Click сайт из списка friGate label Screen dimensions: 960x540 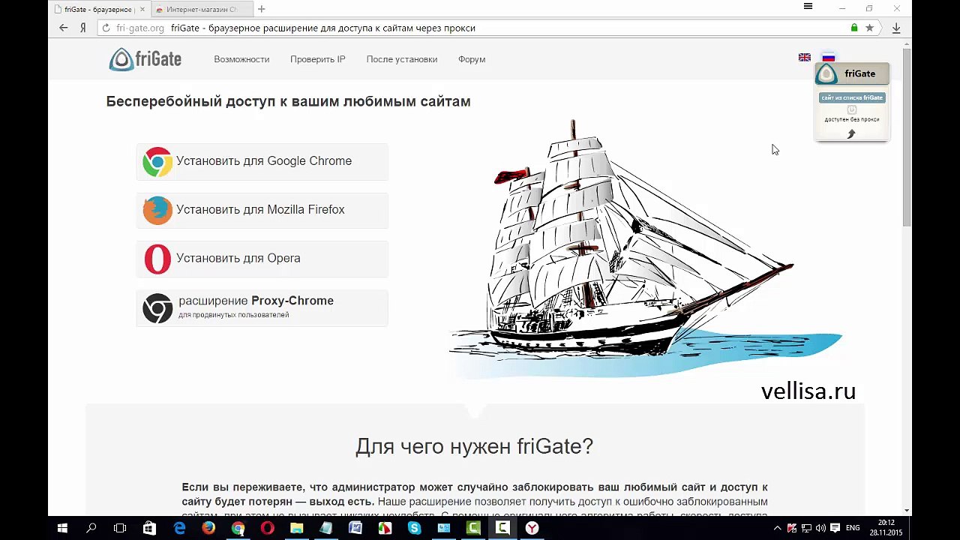pyautogui.click(x=852, y=97)
